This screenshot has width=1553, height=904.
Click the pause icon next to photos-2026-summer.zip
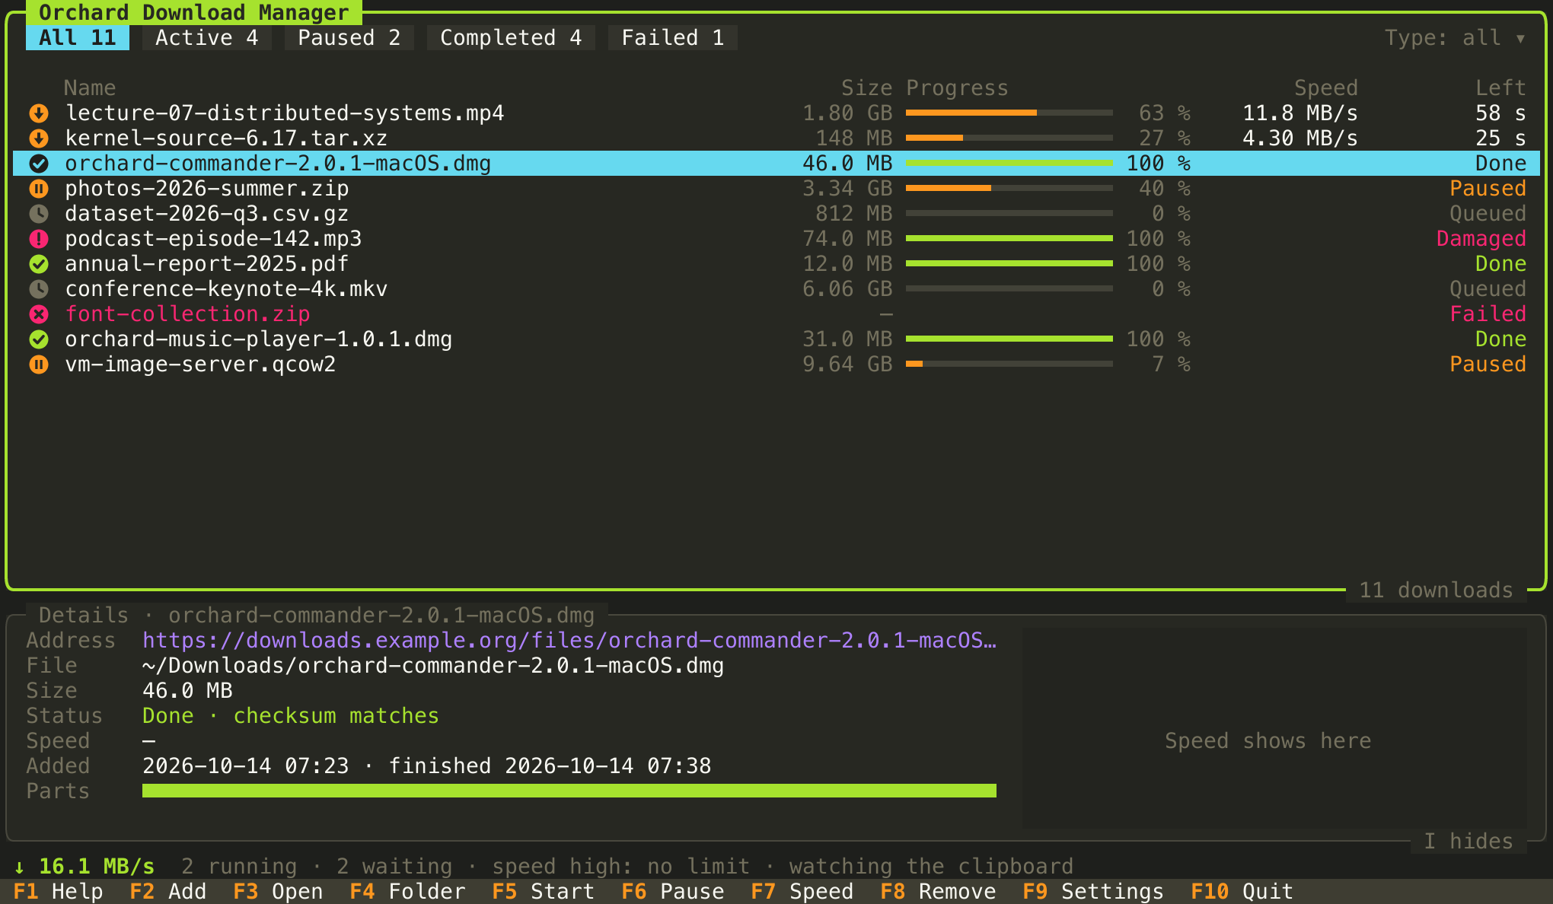pos(39,189)
